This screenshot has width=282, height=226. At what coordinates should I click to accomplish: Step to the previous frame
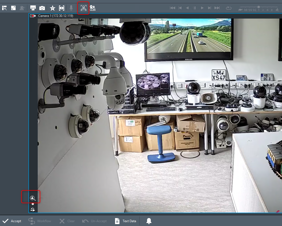180,8
